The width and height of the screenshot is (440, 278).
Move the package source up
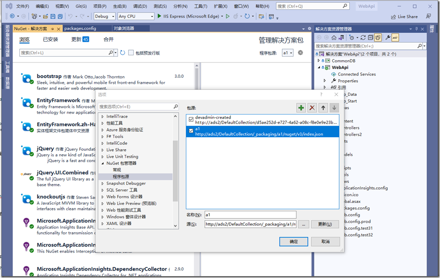tap(323, 107)
